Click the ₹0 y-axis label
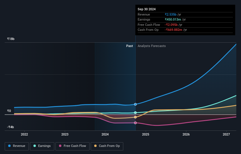241x154 pixels. click(9, 111)
